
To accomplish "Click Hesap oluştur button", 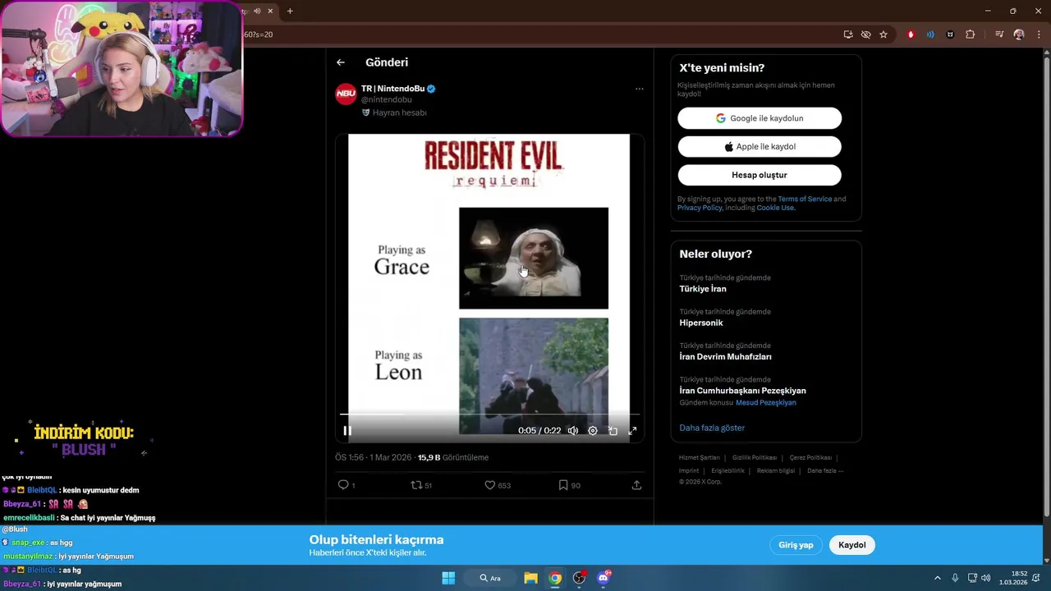I will 760,175.
